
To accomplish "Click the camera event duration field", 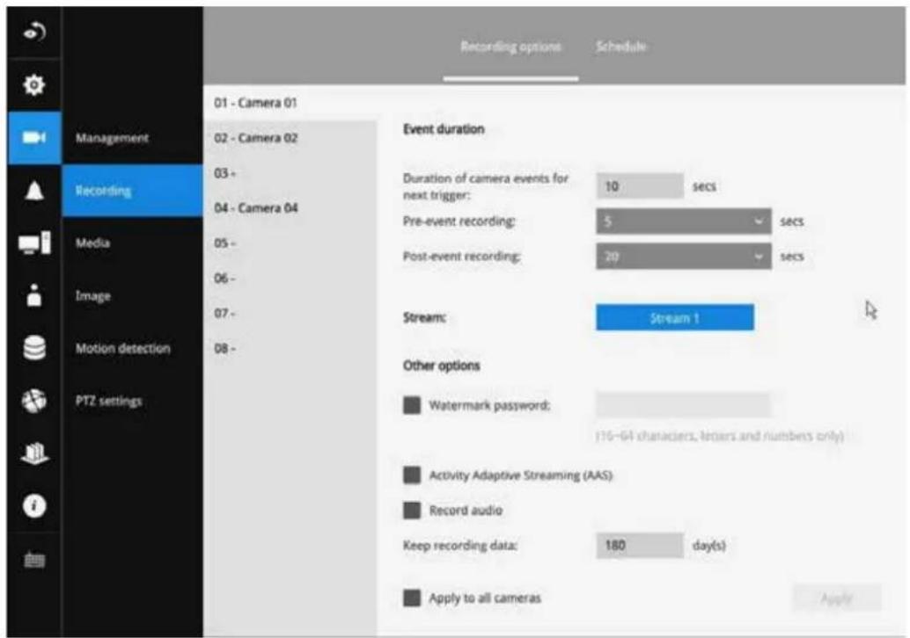I will [x=640, y=186].
